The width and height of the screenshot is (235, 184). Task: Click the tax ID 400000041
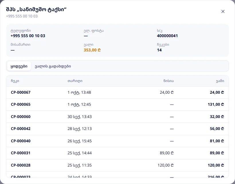167,36
